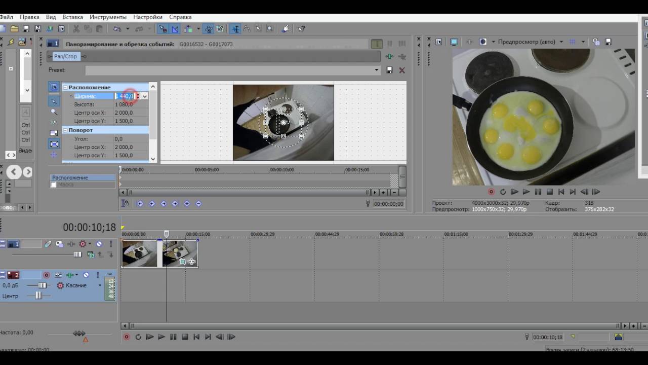Arm audio track 2 for record
Image resolution: width=648 pixels, height=365 pixels.
pos(46,275)
